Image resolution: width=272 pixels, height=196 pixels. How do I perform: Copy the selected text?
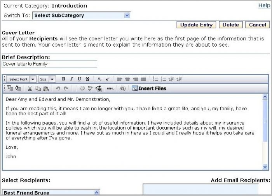(x=38, y=88)
